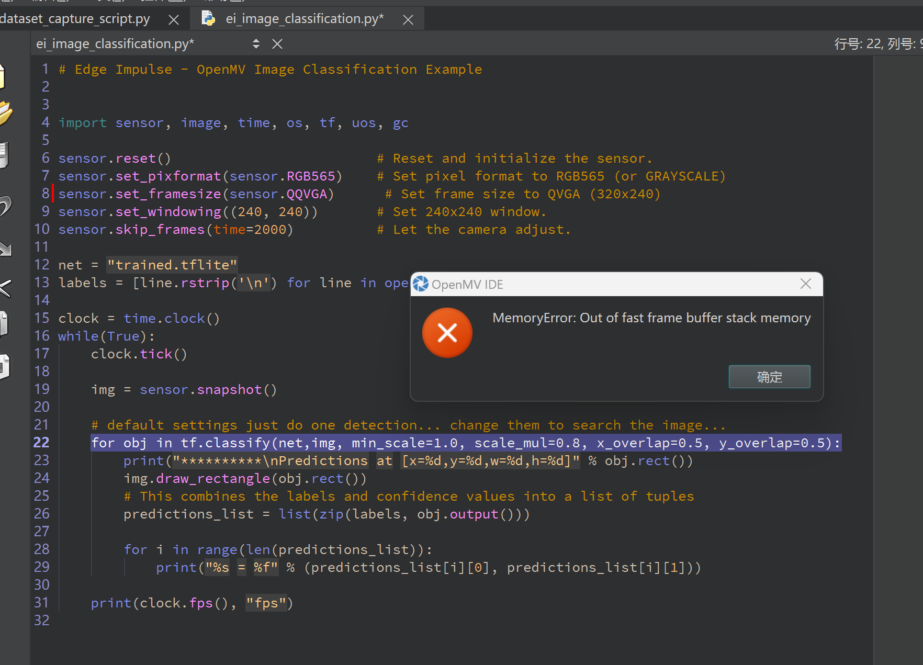Screen dimensions: 923x665
Task: Click the OpenMV logo in the dialog title
Action: point(420,284)
